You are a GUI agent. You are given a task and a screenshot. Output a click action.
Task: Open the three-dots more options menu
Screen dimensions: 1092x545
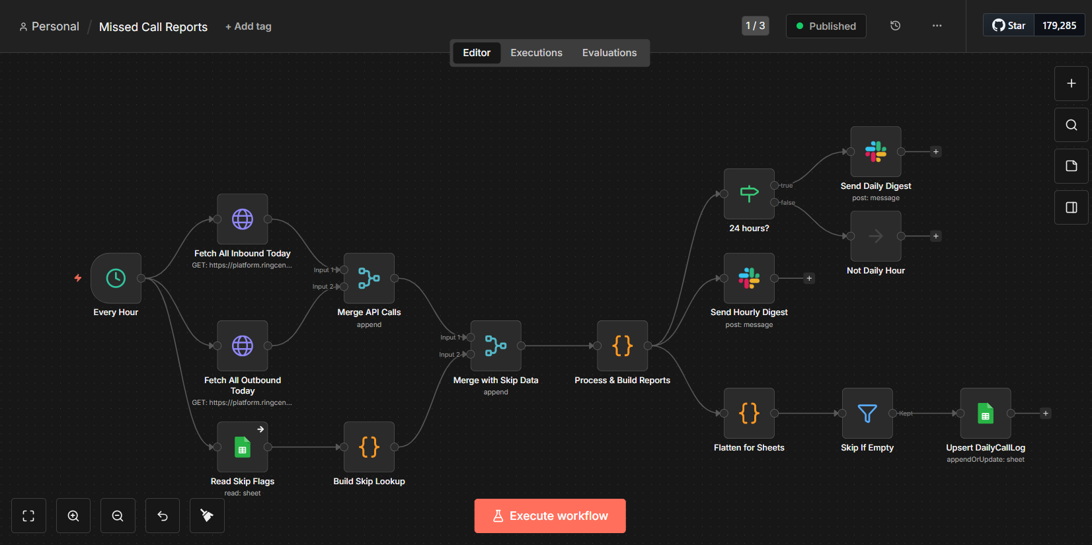(x=937, y=26)
